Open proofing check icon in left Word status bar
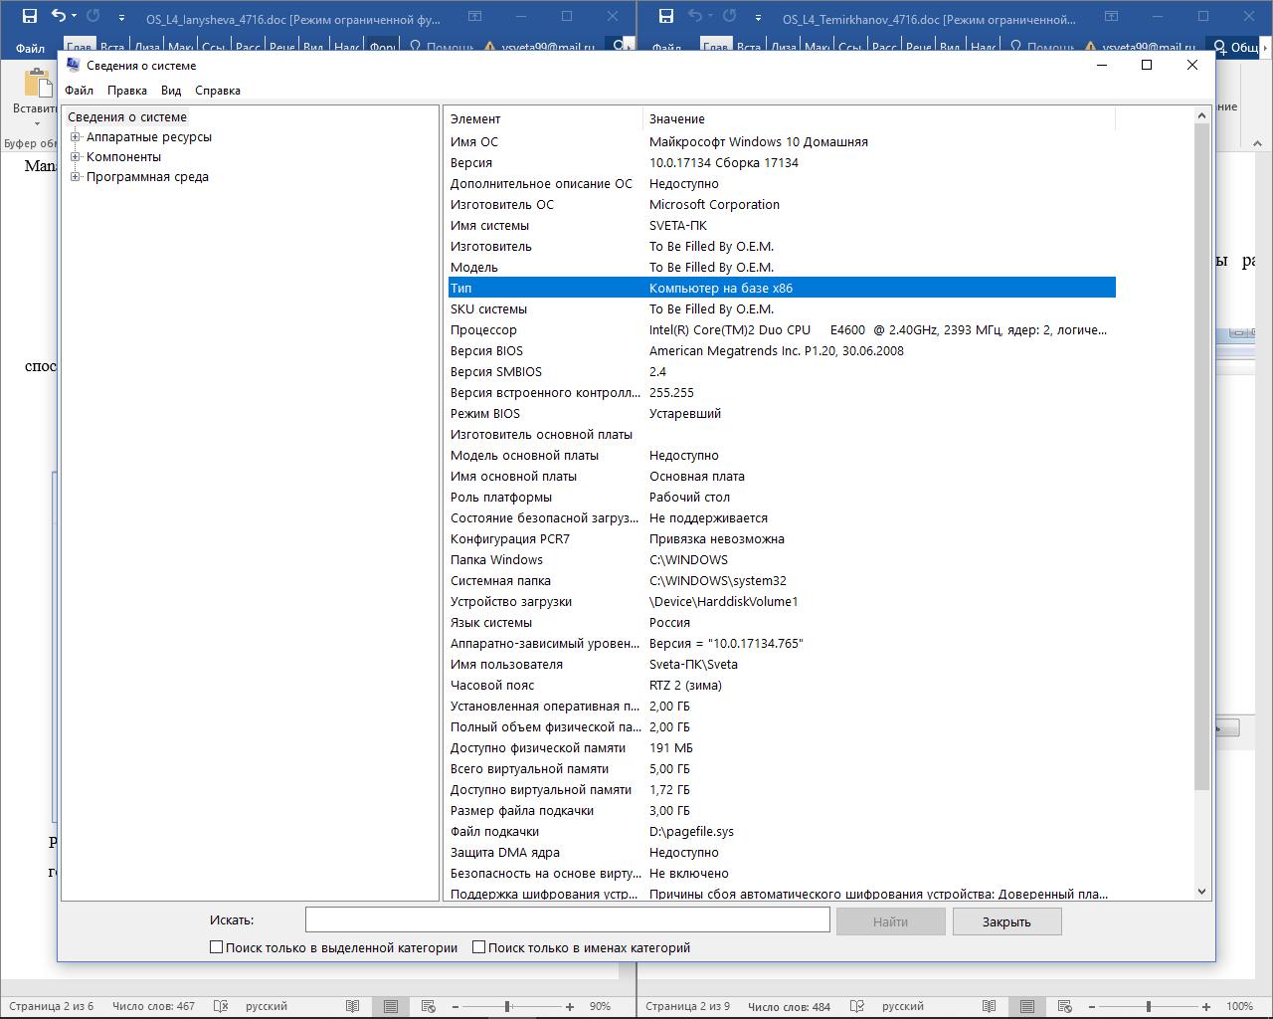 [x=221, y=1006]
